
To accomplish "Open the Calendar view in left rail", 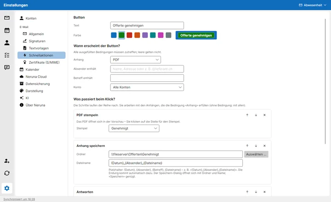I will pyautogui.click(x=7, y=30).
